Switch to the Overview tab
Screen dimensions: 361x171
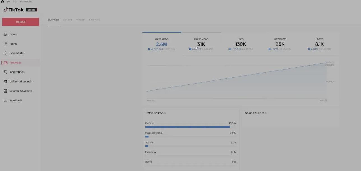click(53, 20)
